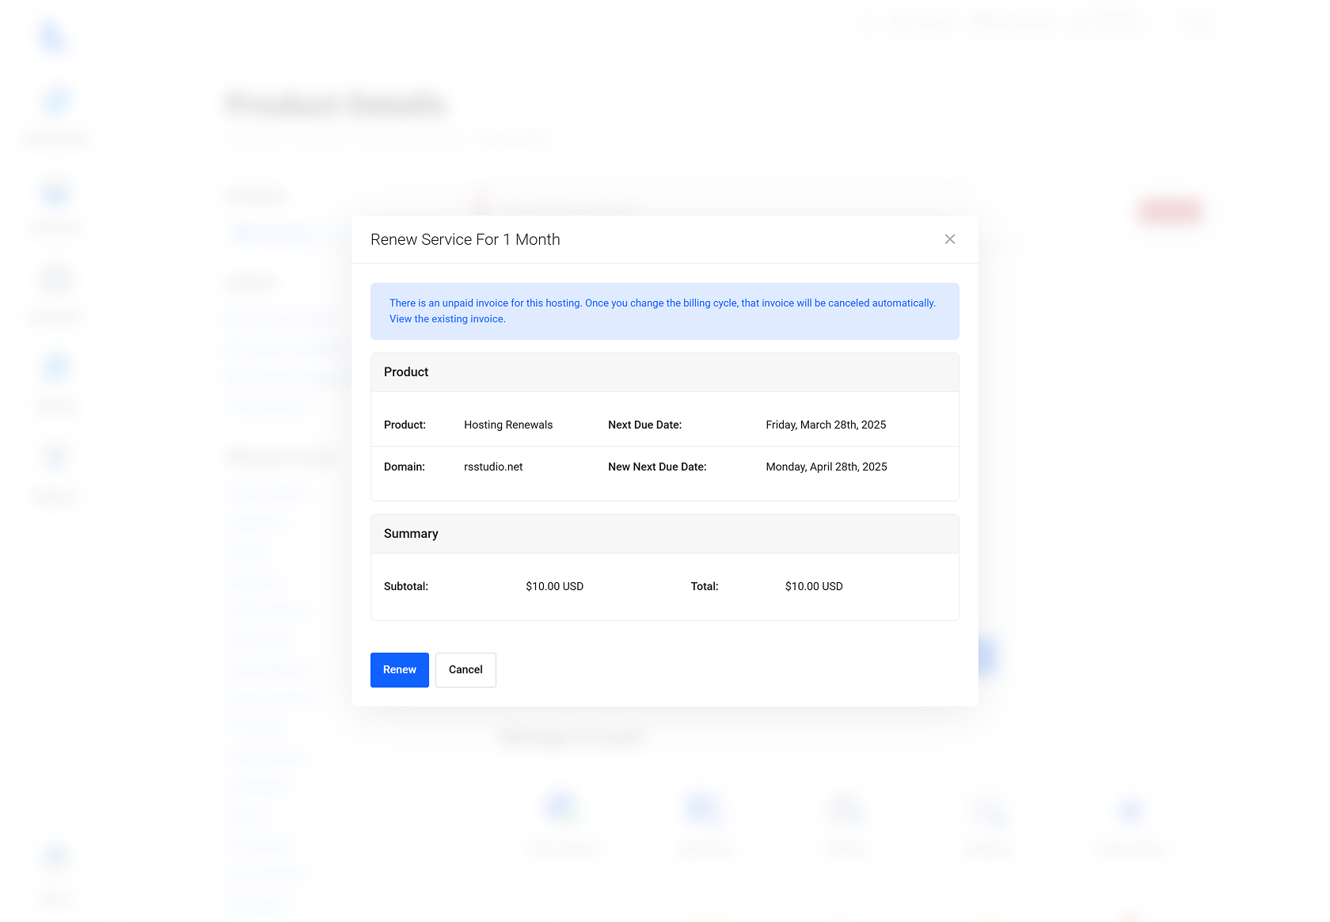The image size is (1330, 922).
Task: Select the 'Renew Service For 1 Month' title
Action: (465, 239)
